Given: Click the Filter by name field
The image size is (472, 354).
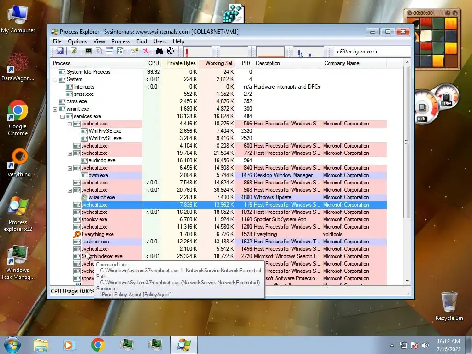Looking at the screenshot, I should [x=372, y=52].
